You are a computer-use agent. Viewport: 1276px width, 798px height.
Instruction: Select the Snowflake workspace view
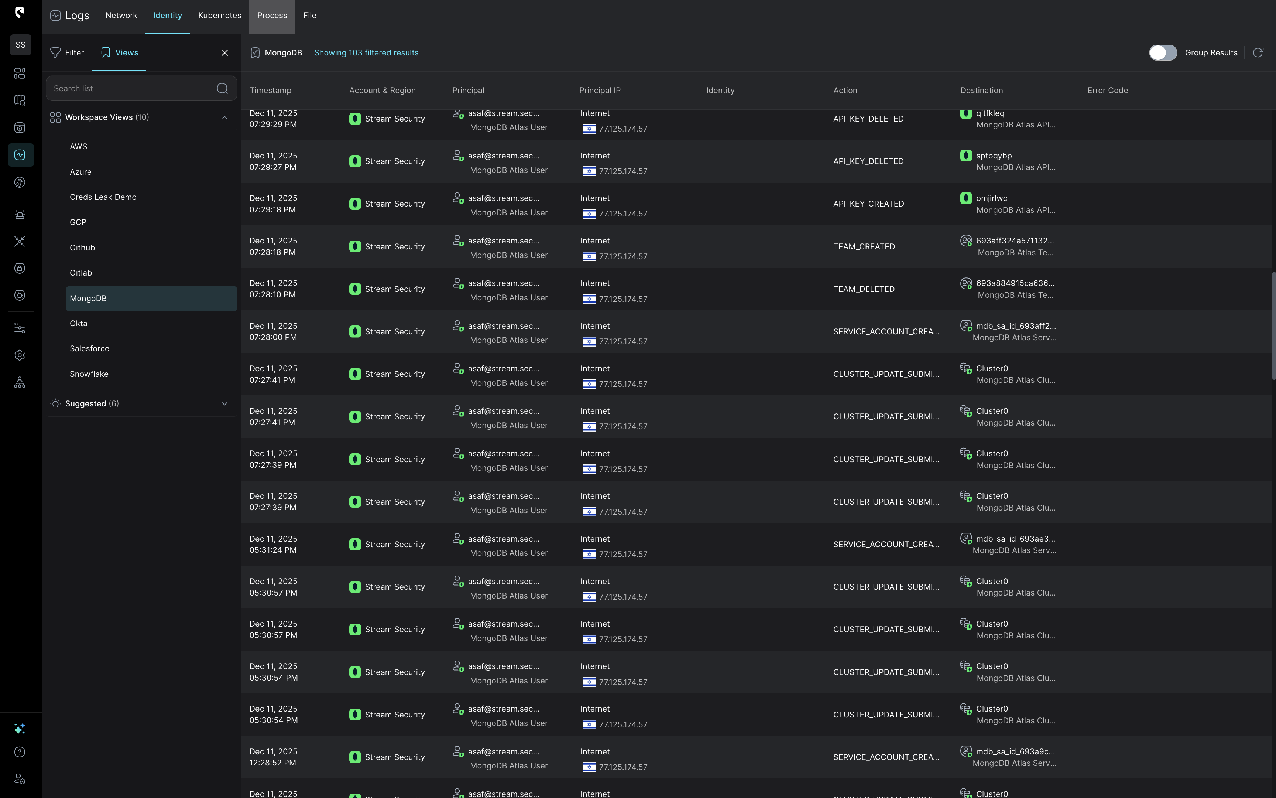pos(89,374)
